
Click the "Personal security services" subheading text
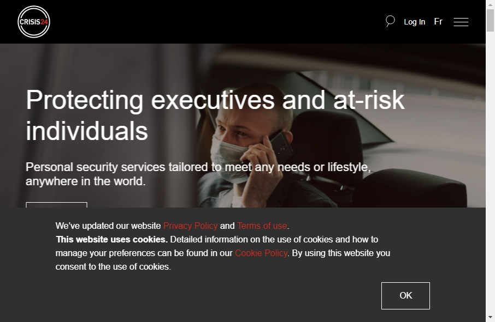(198, 174)
